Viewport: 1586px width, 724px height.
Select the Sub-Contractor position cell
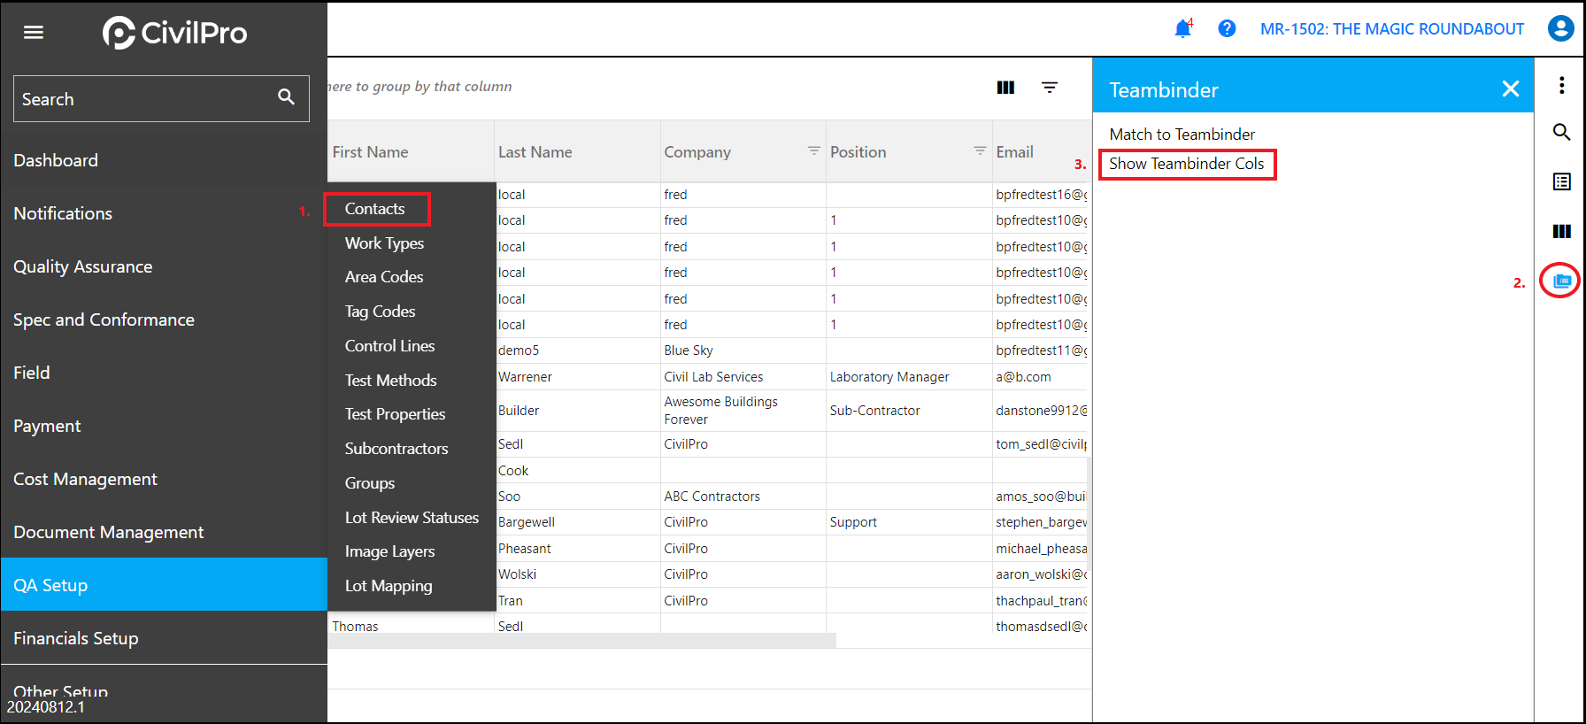click(x=909, y=411)
